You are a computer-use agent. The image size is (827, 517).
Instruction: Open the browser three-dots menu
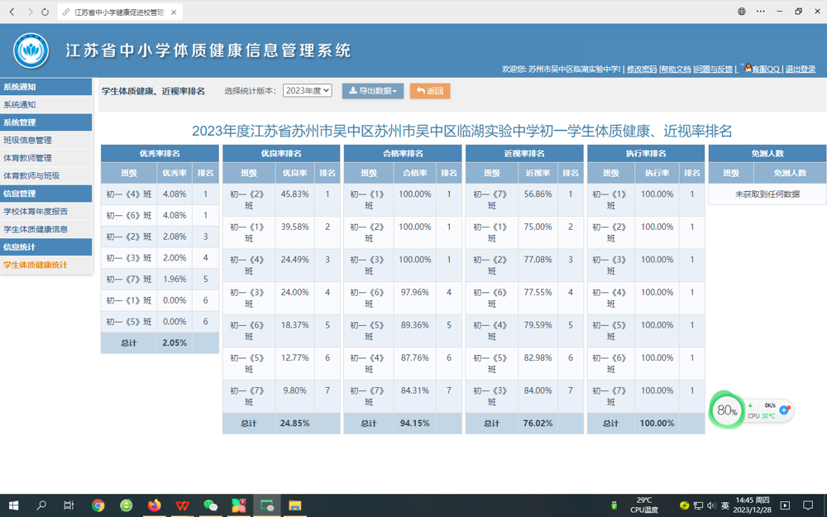761,12
